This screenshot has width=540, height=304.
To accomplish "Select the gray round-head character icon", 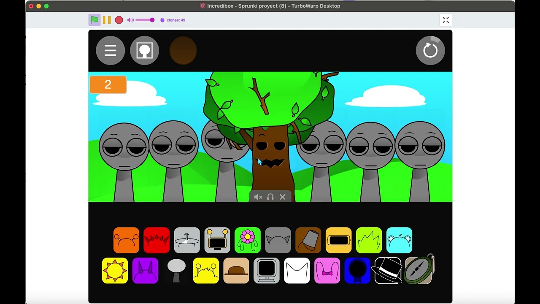I will pyautogui.click(x=176, y=271).
